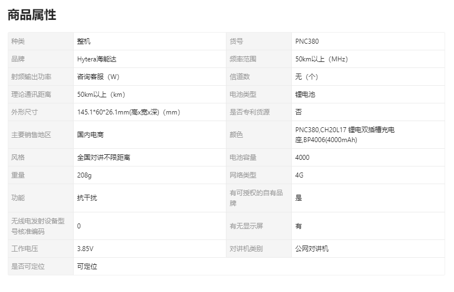The width and height of the screenshot is (454, 292).
Task: Click the 有 display value
Action: tap(298, 226)
